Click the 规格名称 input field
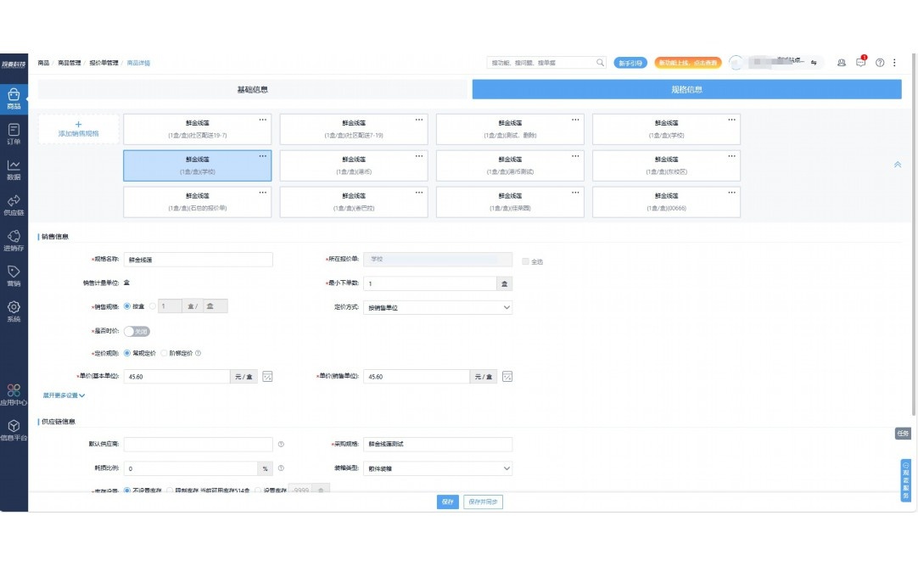Image resolution: width=918 pixels, height=566 pixels. point(198,260)
